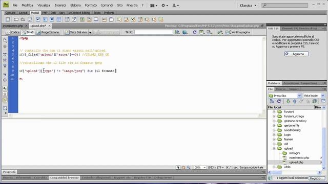Viewport: 328px width, 184px height.
Task: Click inside the Titolo input field
Action: 154,32
